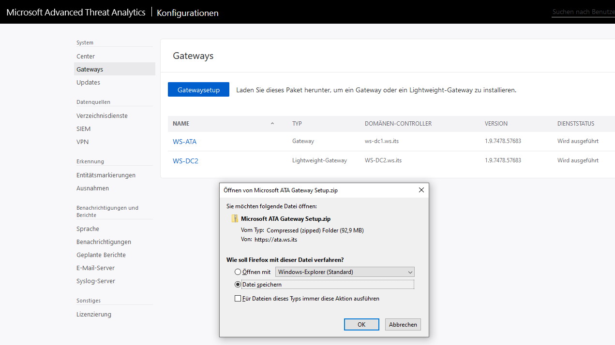This screenshot has width=615, height=345.
Task: Open Lizenzierung in the sidebar
Action: tap(94, 315)
